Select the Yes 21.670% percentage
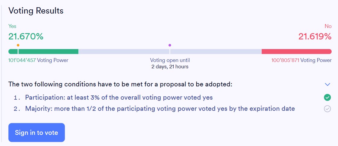Image resolution: width=338 pixels, height=146 pixels. (x=26, y=36)
